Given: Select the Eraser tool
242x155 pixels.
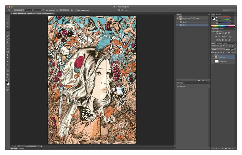Looking at the screenshot, I should 7,49.
